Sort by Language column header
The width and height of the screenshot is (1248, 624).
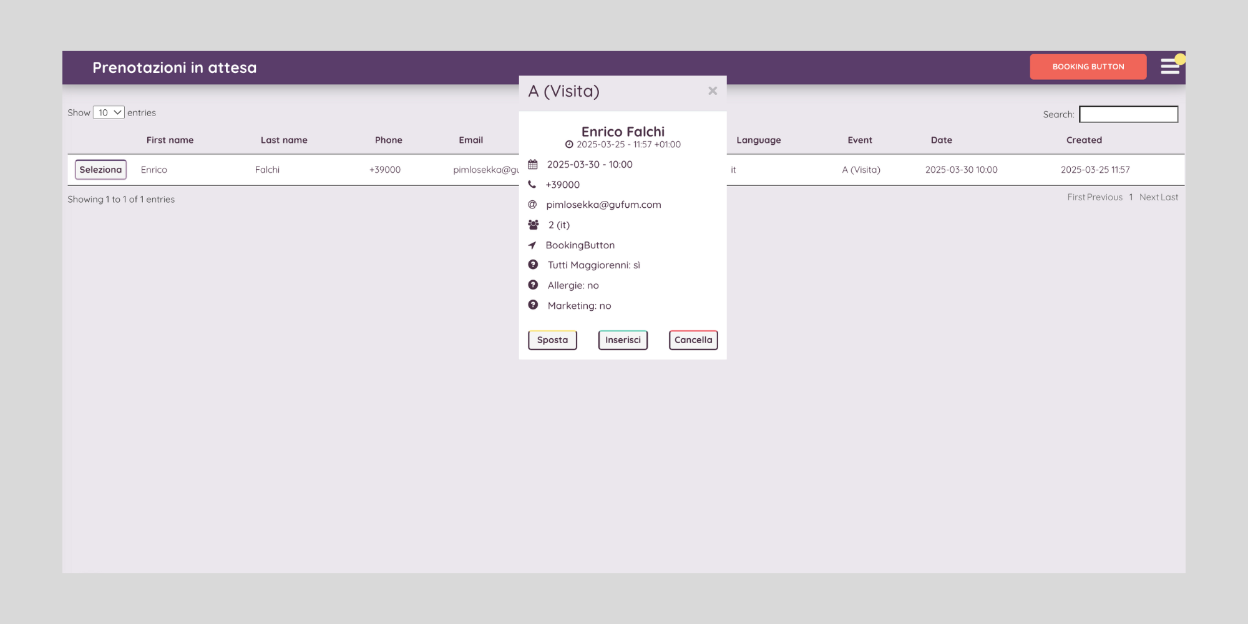tap(759, 140)
